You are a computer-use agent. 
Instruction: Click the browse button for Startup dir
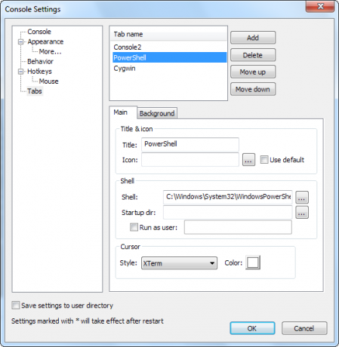pos(302,213)
